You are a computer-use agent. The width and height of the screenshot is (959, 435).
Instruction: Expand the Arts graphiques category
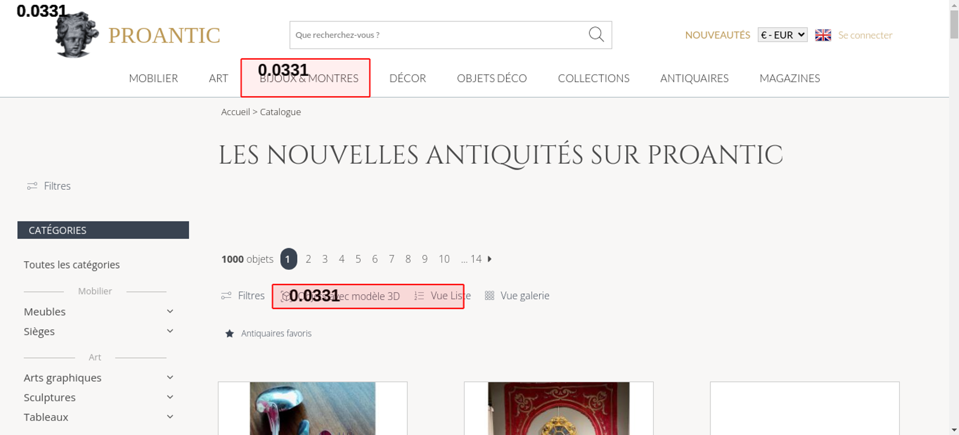tap(170, 378)
